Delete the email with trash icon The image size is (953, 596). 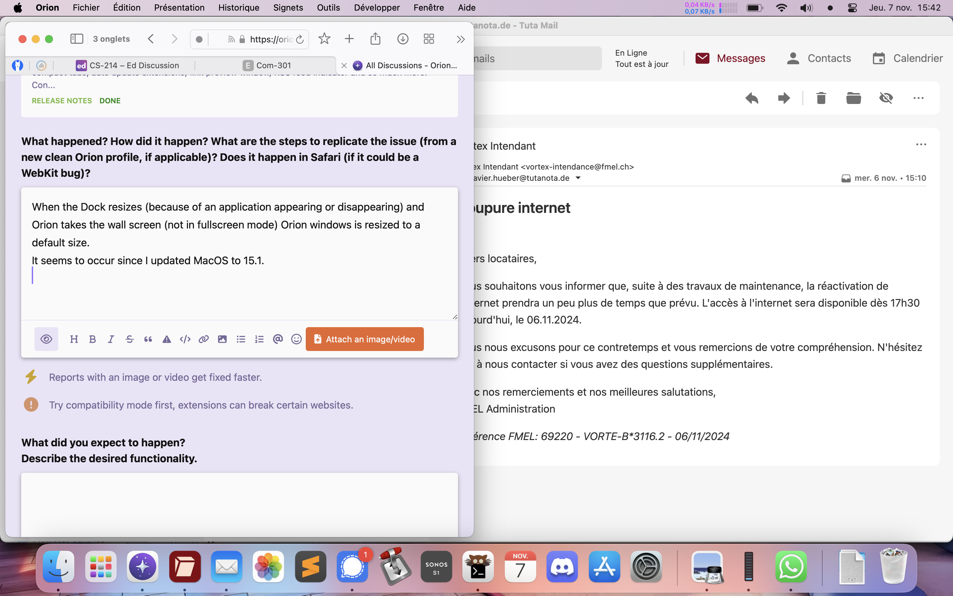[x=821, y=98]
